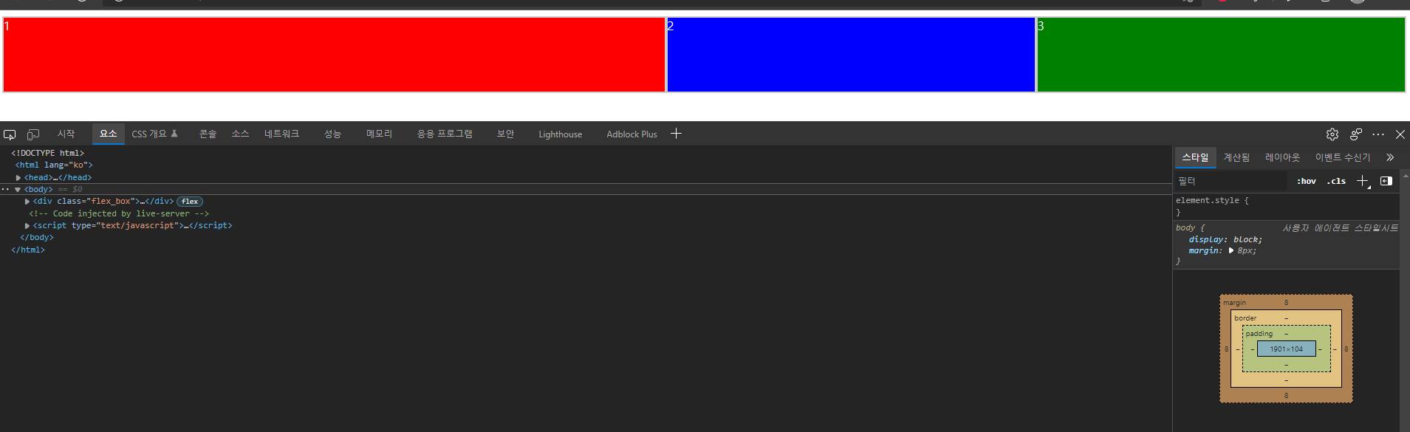
Task: Expand the head element node
Action: click(x=18, y=178)
